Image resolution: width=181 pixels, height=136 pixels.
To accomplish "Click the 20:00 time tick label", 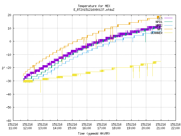I will [146, 128].
